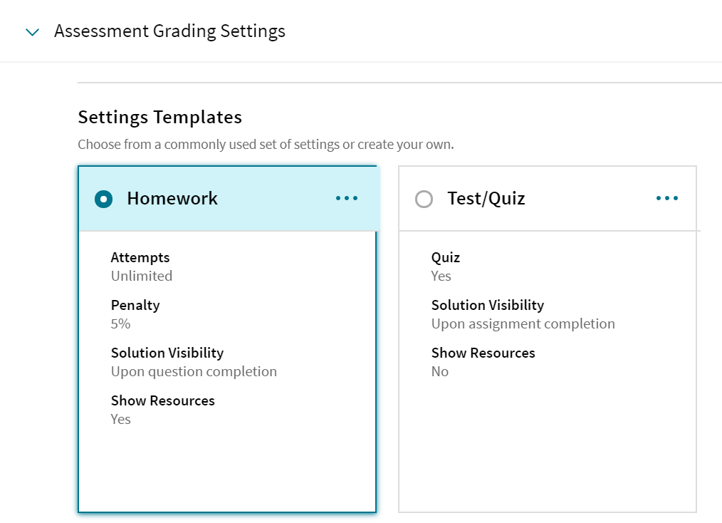Click the three-dot icon beside Test/Quiz
This screenshot has height=523, width=722.
[667, 199]
